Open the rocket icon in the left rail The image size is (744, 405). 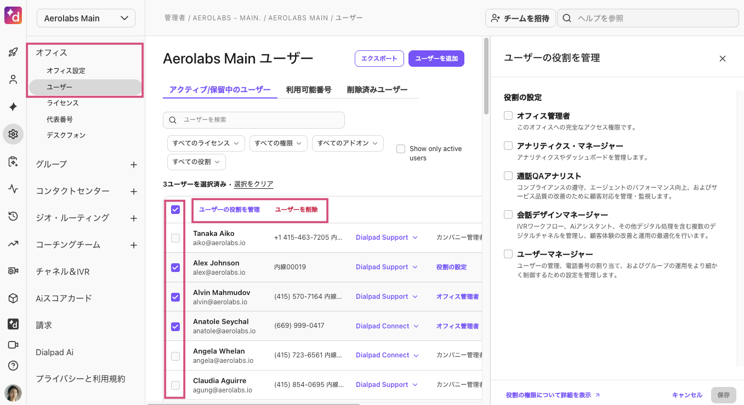13,53
